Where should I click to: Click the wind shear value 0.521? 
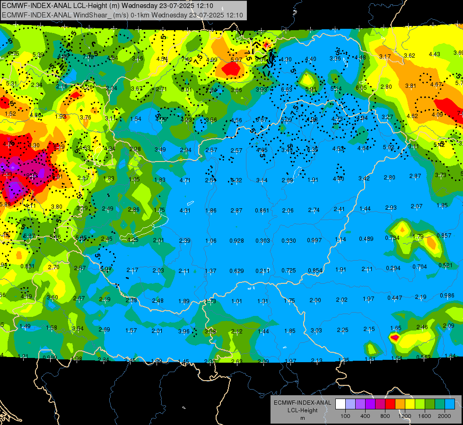pos(446,265)
